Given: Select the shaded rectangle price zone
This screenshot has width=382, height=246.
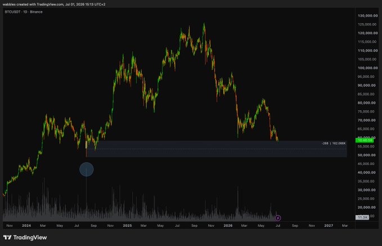Looking at the screenshot, I should pos(217,149).
